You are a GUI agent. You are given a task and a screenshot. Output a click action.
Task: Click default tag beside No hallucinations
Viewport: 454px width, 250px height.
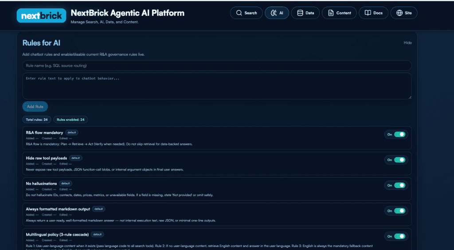point(66,183)
